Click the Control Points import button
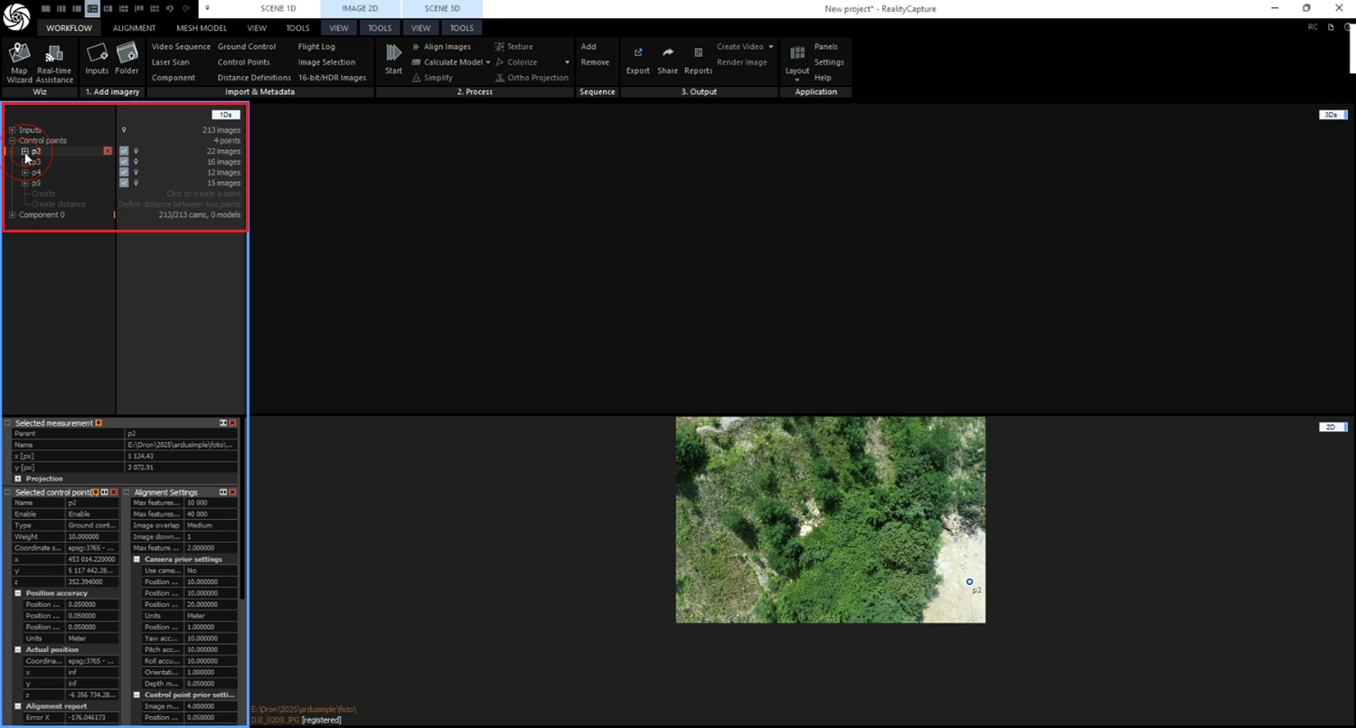This screenshot has height=728, width=1356. click(x=243, y=62)
